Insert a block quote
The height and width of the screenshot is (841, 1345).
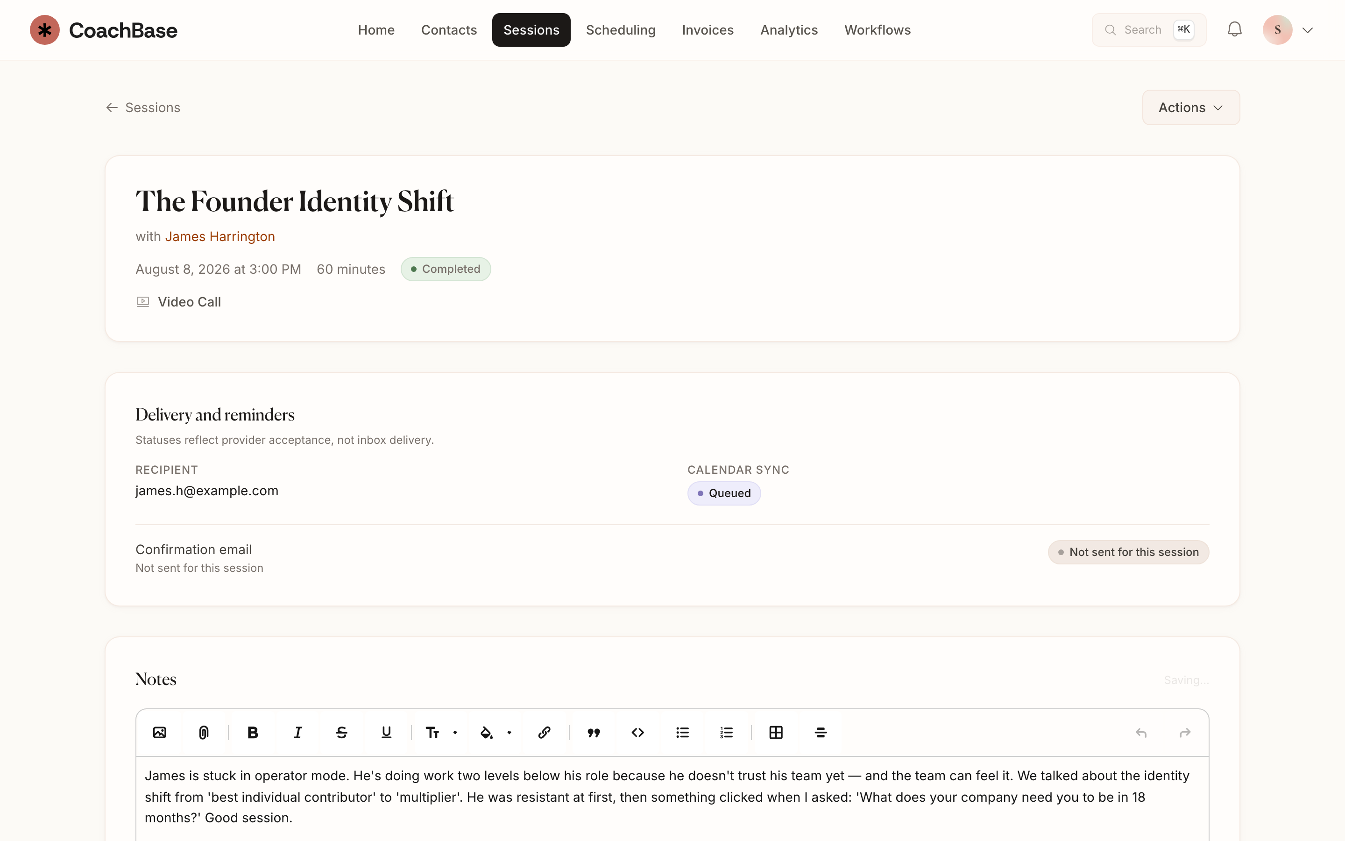click(594, 733)
